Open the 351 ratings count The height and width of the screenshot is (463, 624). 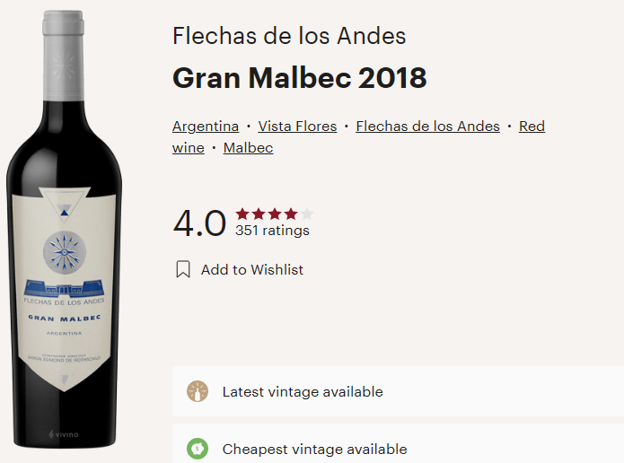[272, 231]
